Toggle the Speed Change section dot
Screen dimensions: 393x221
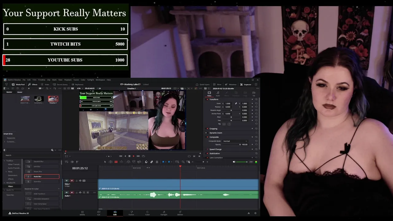pyautogui.click(x=207, y=149)
